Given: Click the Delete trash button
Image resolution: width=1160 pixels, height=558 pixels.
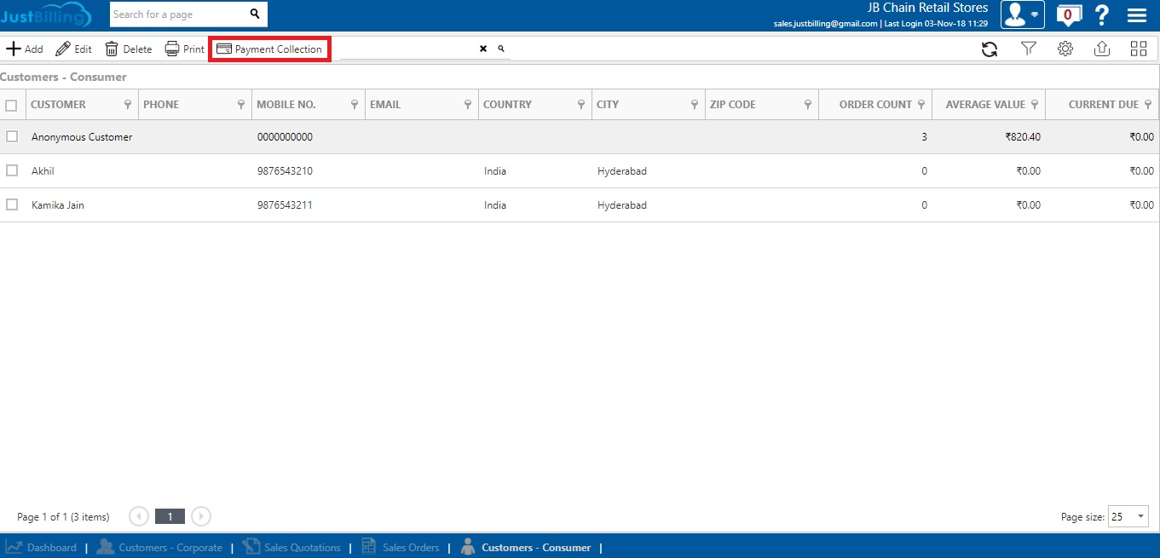Looking at the screenshot, I should (129, 49).
